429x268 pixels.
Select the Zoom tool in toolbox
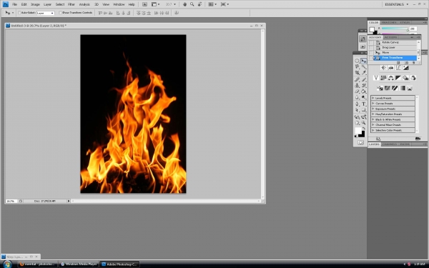[x=364, y=122]
